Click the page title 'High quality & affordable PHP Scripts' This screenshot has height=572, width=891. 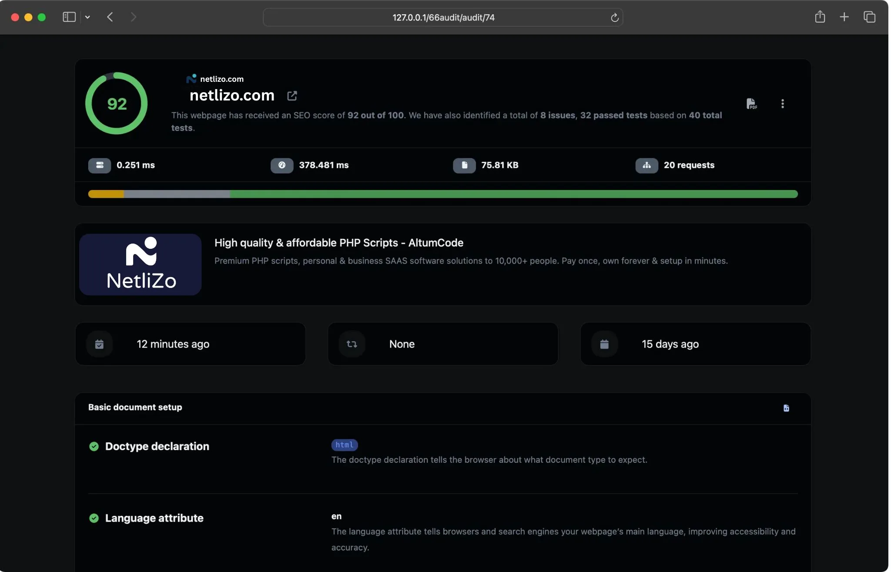coord(339,243)
